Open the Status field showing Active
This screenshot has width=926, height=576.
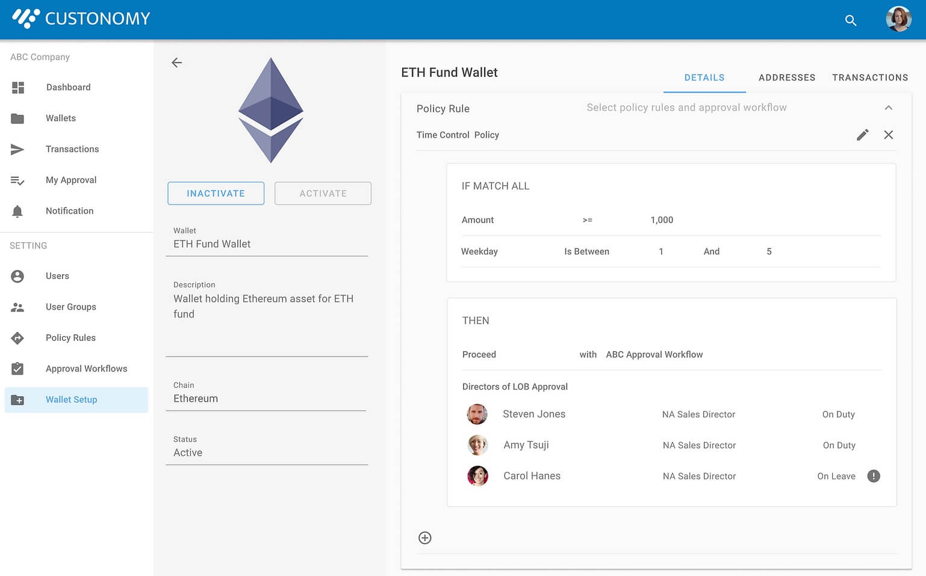pyautogui.click(x=267, y=453)
